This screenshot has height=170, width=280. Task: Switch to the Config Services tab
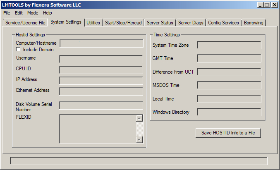click(223, 23)
